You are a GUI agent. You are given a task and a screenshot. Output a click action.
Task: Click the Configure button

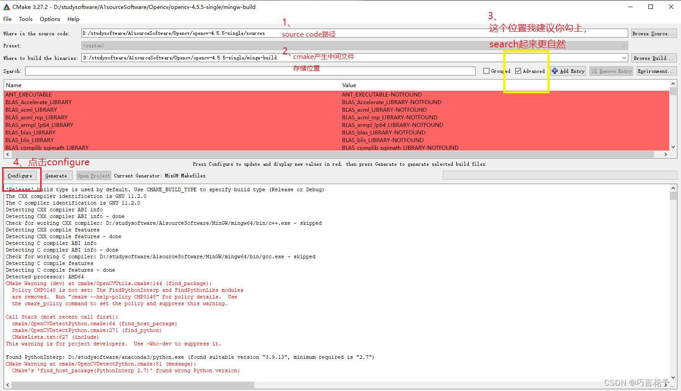pyautogui.click(x=20, y=176)
